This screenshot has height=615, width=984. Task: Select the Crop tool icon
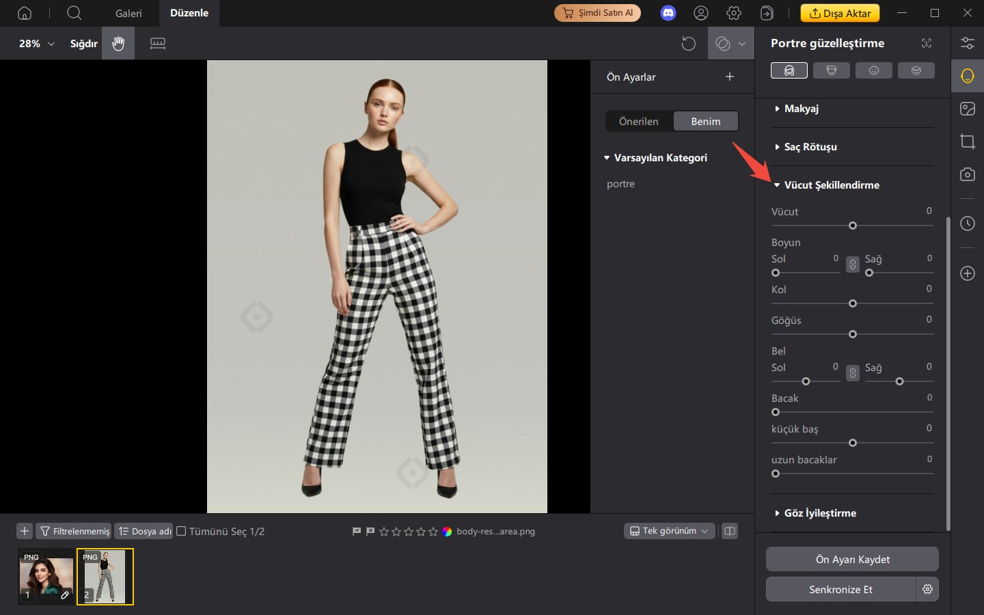coord(968,141)
